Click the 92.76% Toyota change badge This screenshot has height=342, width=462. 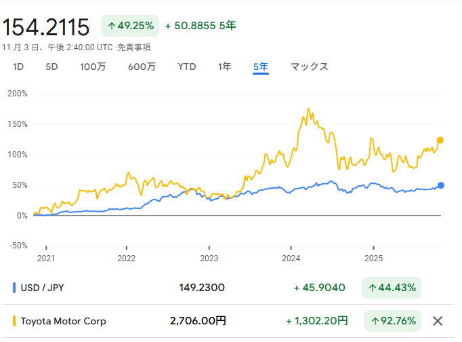[392, 321]
